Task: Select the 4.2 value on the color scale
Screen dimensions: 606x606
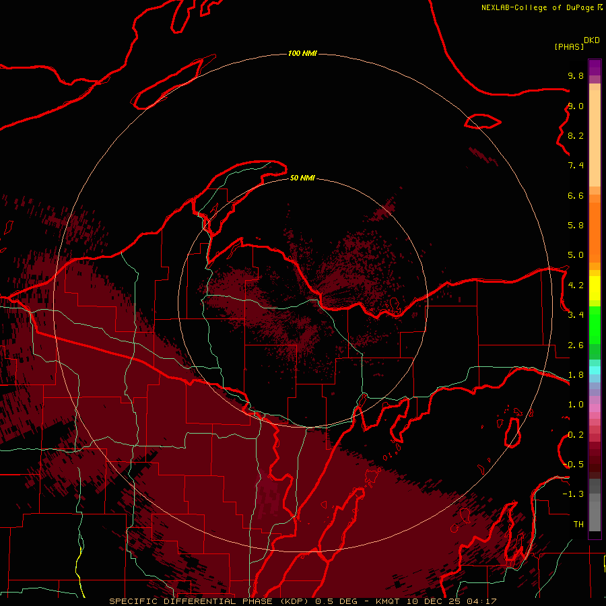Action: pos(576,285)
